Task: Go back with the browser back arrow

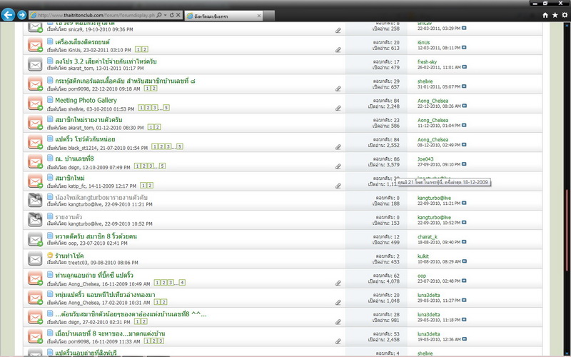Action: click(x=8, y=15)
